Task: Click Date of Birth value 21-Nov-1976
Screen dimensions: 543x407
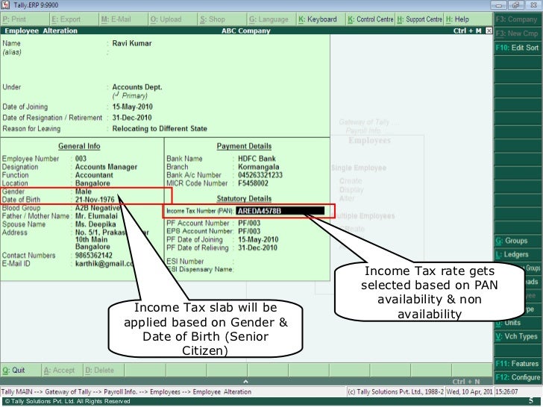Action: click(95, 200)
